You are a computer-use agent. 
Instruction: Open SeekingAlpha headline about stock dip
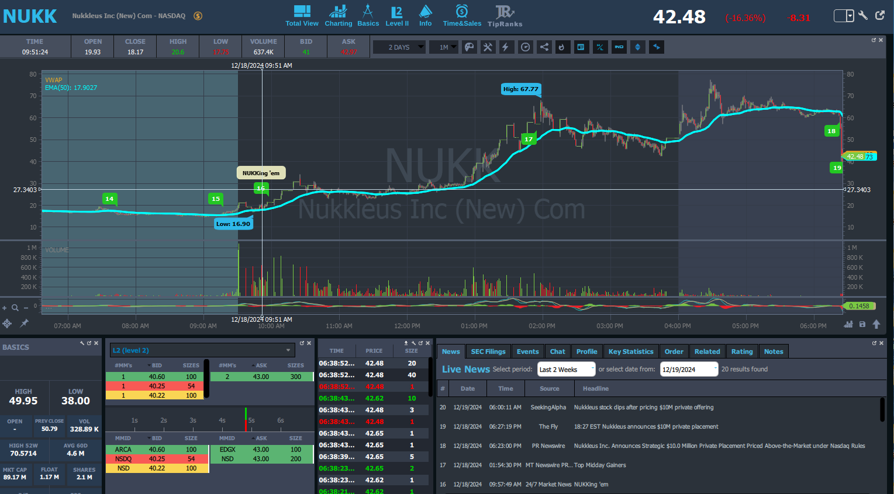click(x=644, y=408)
